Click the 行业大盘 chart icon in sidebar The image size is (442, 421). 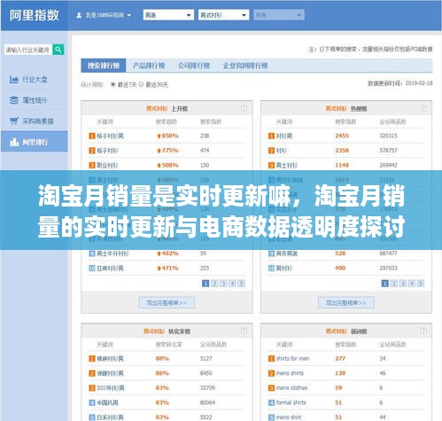tap(14, 80)
